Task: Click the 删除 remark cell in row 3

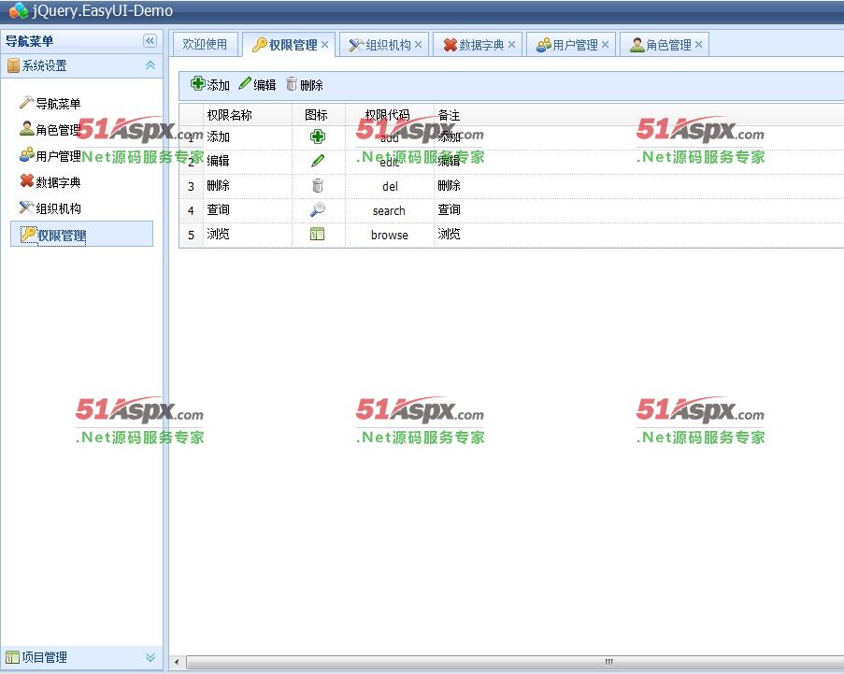Action: pyautogui.click(x=449, y=185)
